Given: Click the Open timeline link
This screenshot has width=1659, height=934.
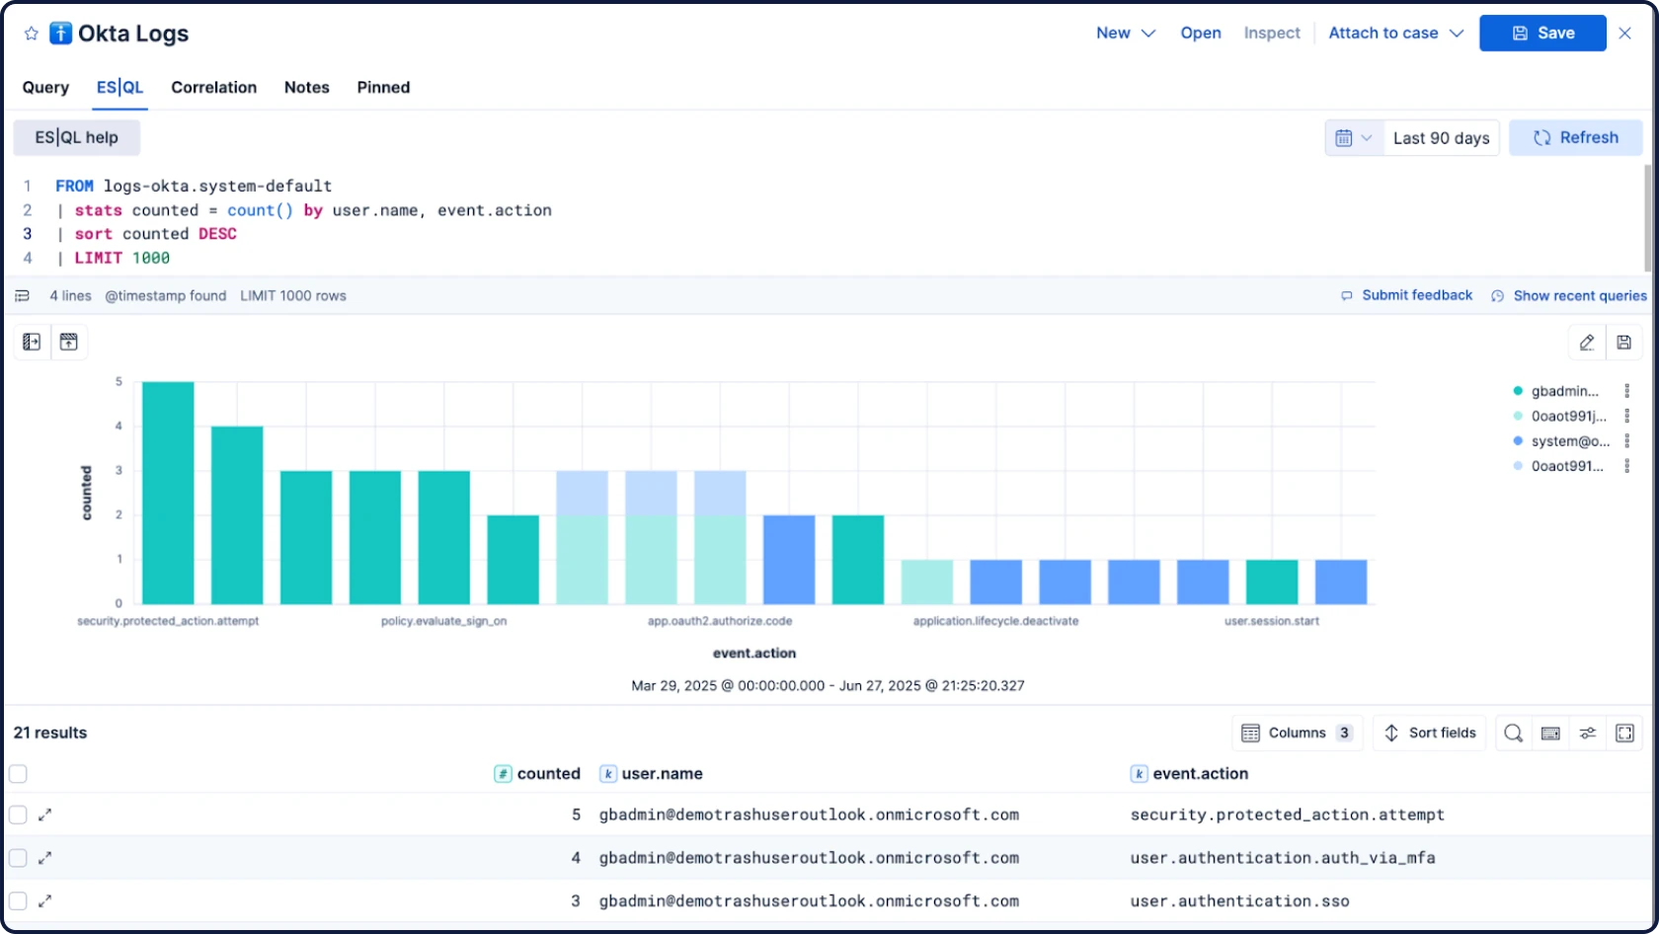Looking at the screenshot, I should pyautogui.click(x=1201, y=33).
